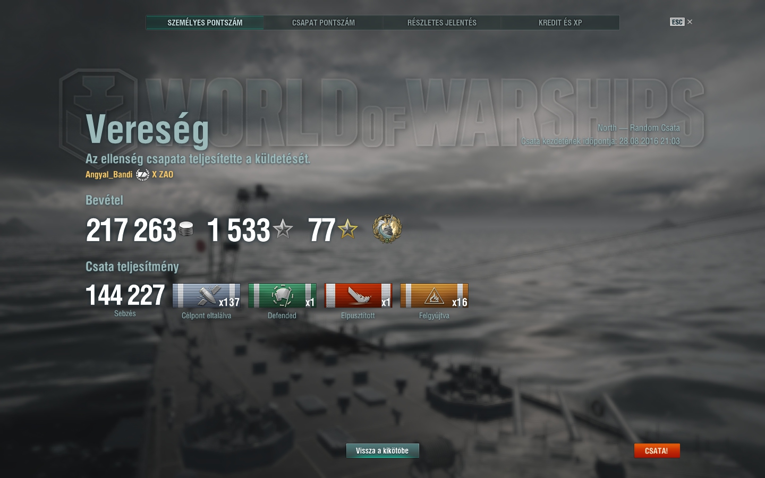Close the results screen with X
This screenshot has height=478, width=765.
pos(690,22)
